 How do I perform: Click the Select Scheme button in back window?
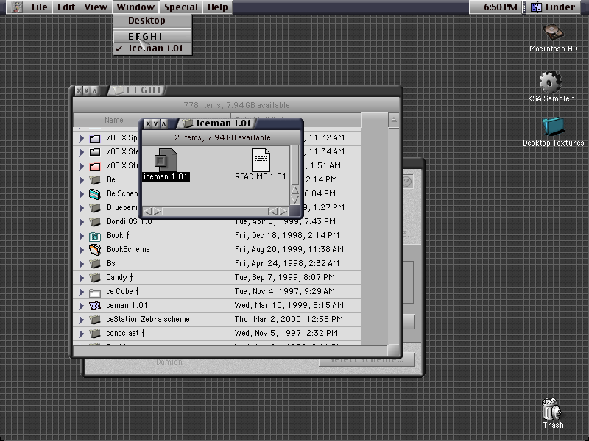point(367,360)
